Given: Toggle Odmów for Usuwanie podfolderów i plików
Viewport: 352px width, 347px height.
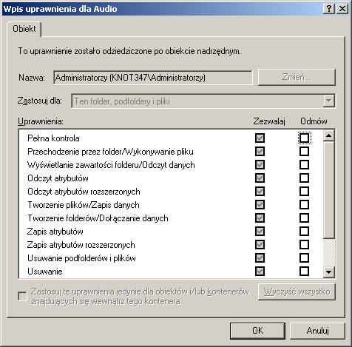Looking at the screenshot, I should pos(304,257).
